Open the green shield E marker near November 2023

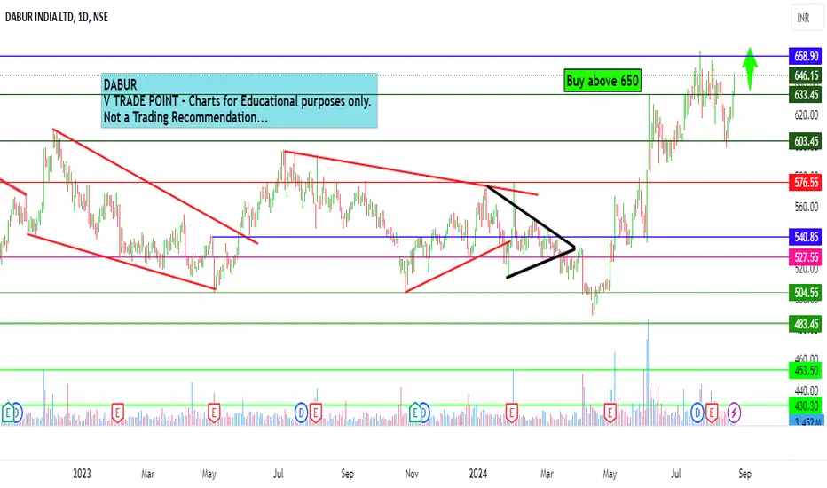pyautogui.click(x=415, y=413)
